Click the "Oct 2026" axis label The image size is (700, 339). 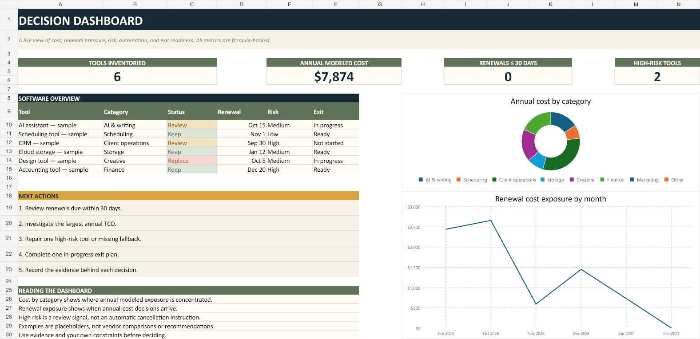491,334
